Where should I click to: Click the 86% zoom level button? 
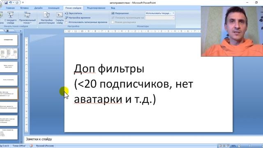click(233, 146)
